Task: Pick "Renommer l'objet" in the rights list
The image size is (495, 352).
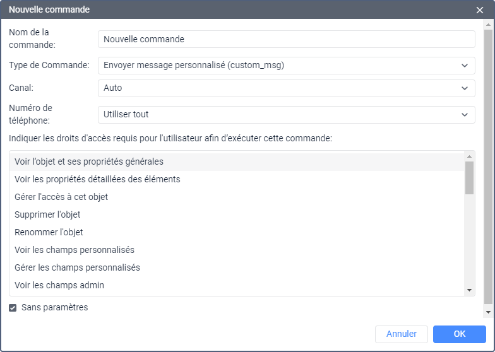Action: (x=49, y=232)
